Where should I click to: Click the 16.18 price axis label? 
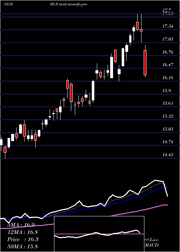coord(168,78)
